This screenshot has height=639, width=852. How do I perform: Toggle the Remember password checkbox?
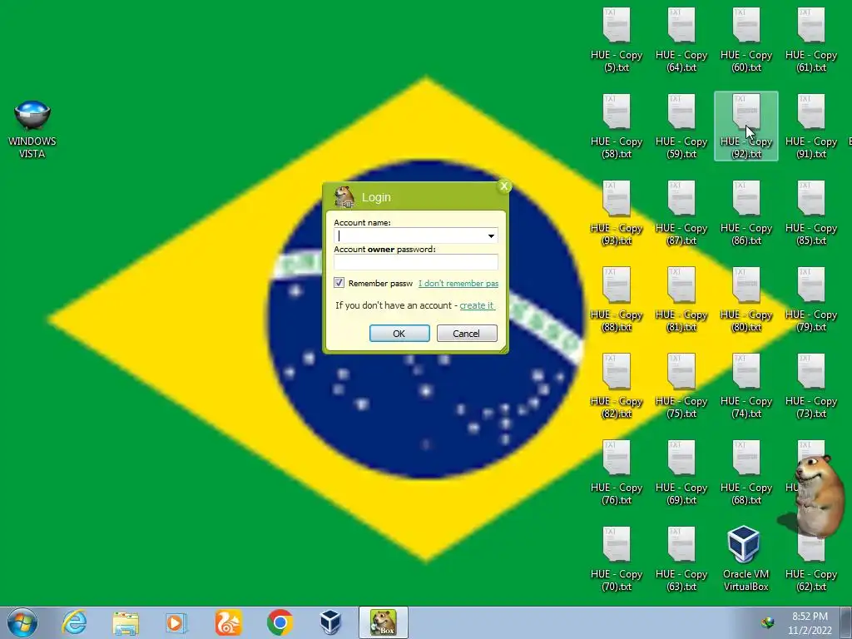point(339,283)
